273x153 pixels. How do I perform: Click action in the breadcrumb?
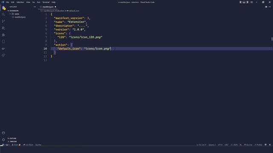(61, 11)
